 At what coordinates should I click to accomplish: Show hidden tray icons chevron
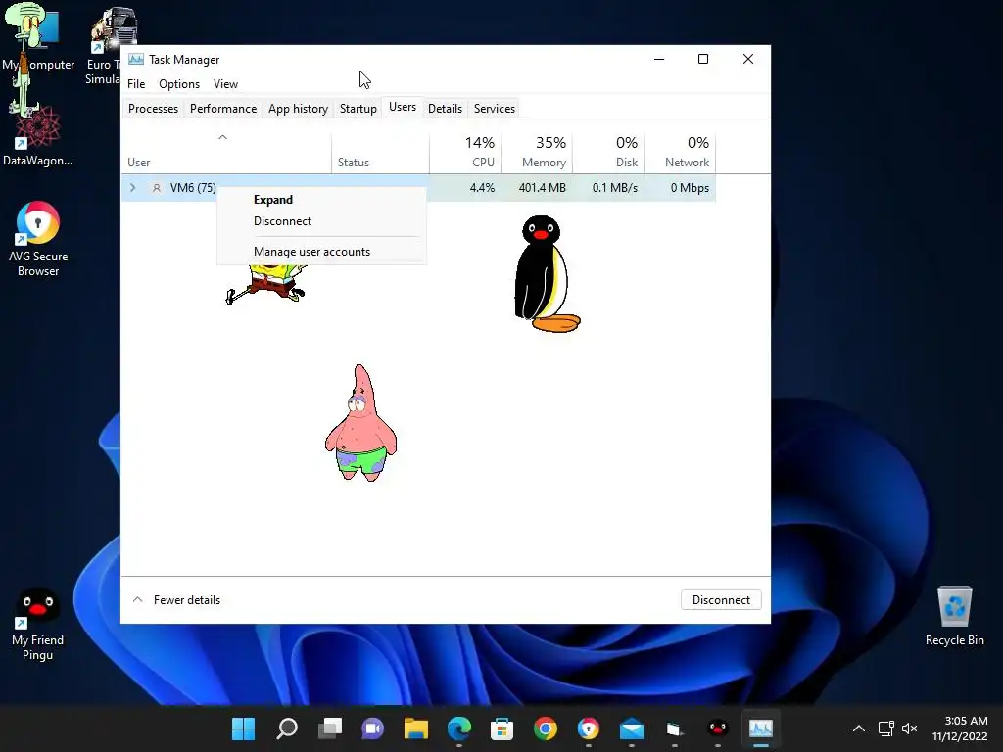(859, 728)
